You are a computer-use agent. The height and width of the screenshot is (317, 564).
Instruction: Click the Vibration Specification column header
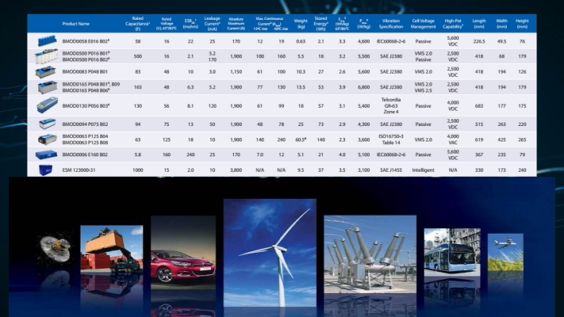tap(391, 24)
